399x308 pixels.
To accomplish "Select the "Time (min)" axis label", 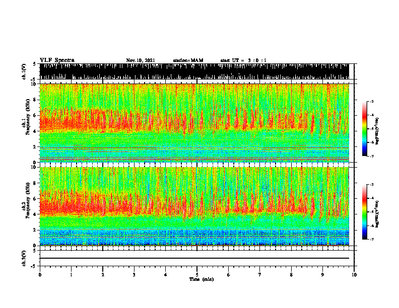I will coord(202,279).
